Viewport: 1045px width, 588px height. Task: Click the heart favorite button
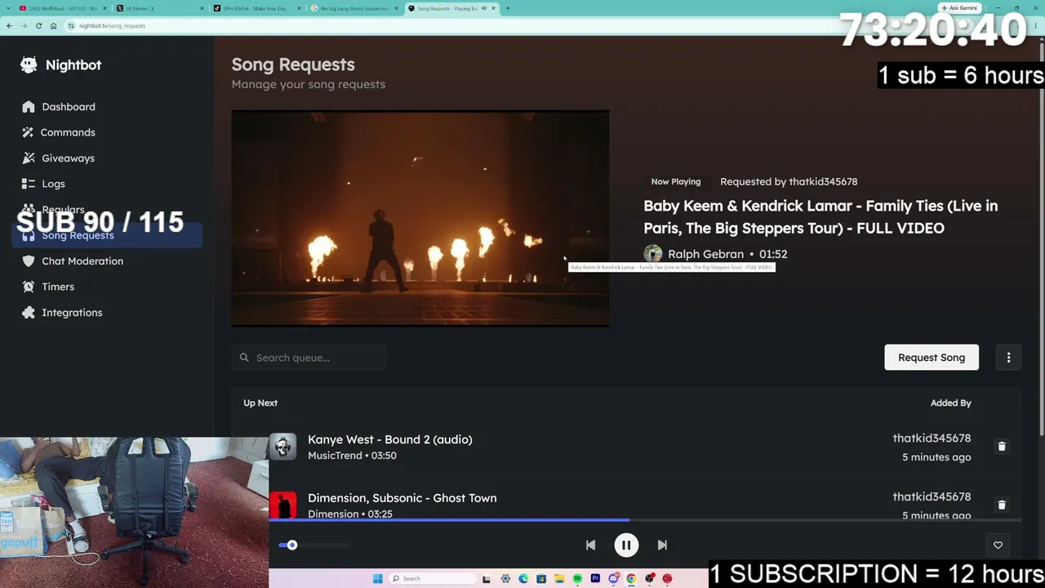pos(998,546)
